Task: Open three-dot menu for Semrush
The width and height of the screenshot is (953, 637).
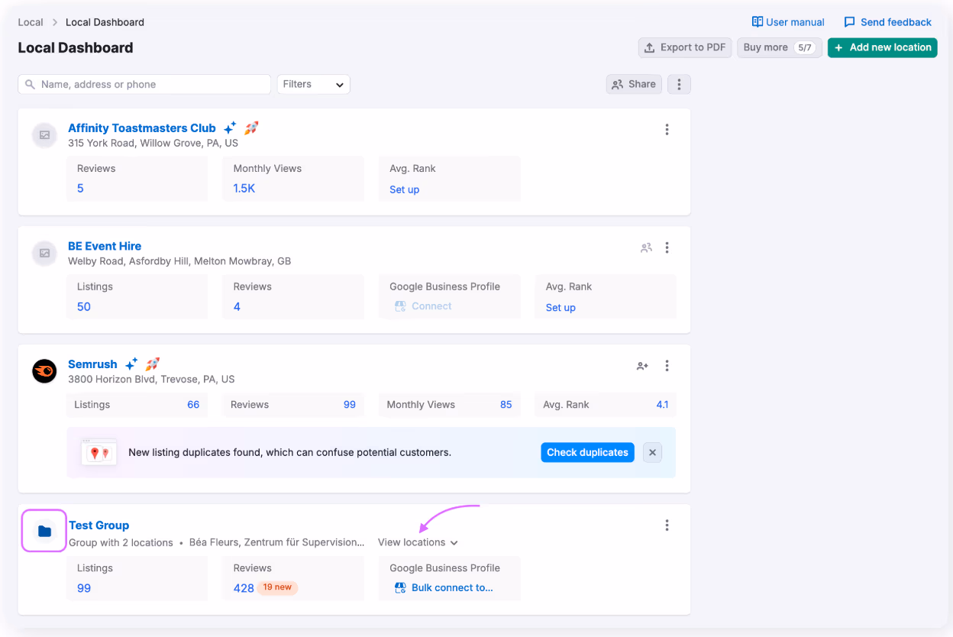Action: (667, 366)
